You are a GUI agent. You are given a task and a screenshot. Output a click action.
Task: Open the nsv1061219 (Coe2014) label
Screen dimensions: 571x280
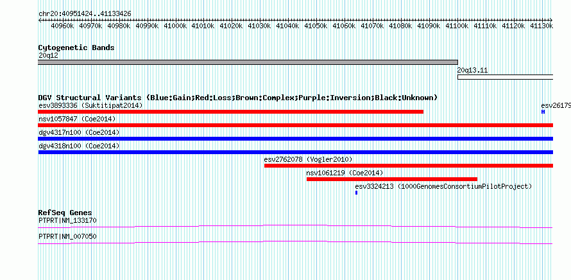[x=345, y=173]
